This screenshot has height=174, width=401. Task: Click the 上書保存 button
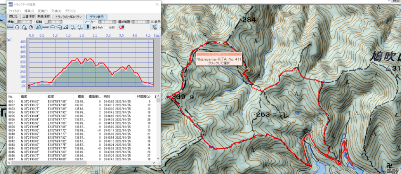[28, 16]
